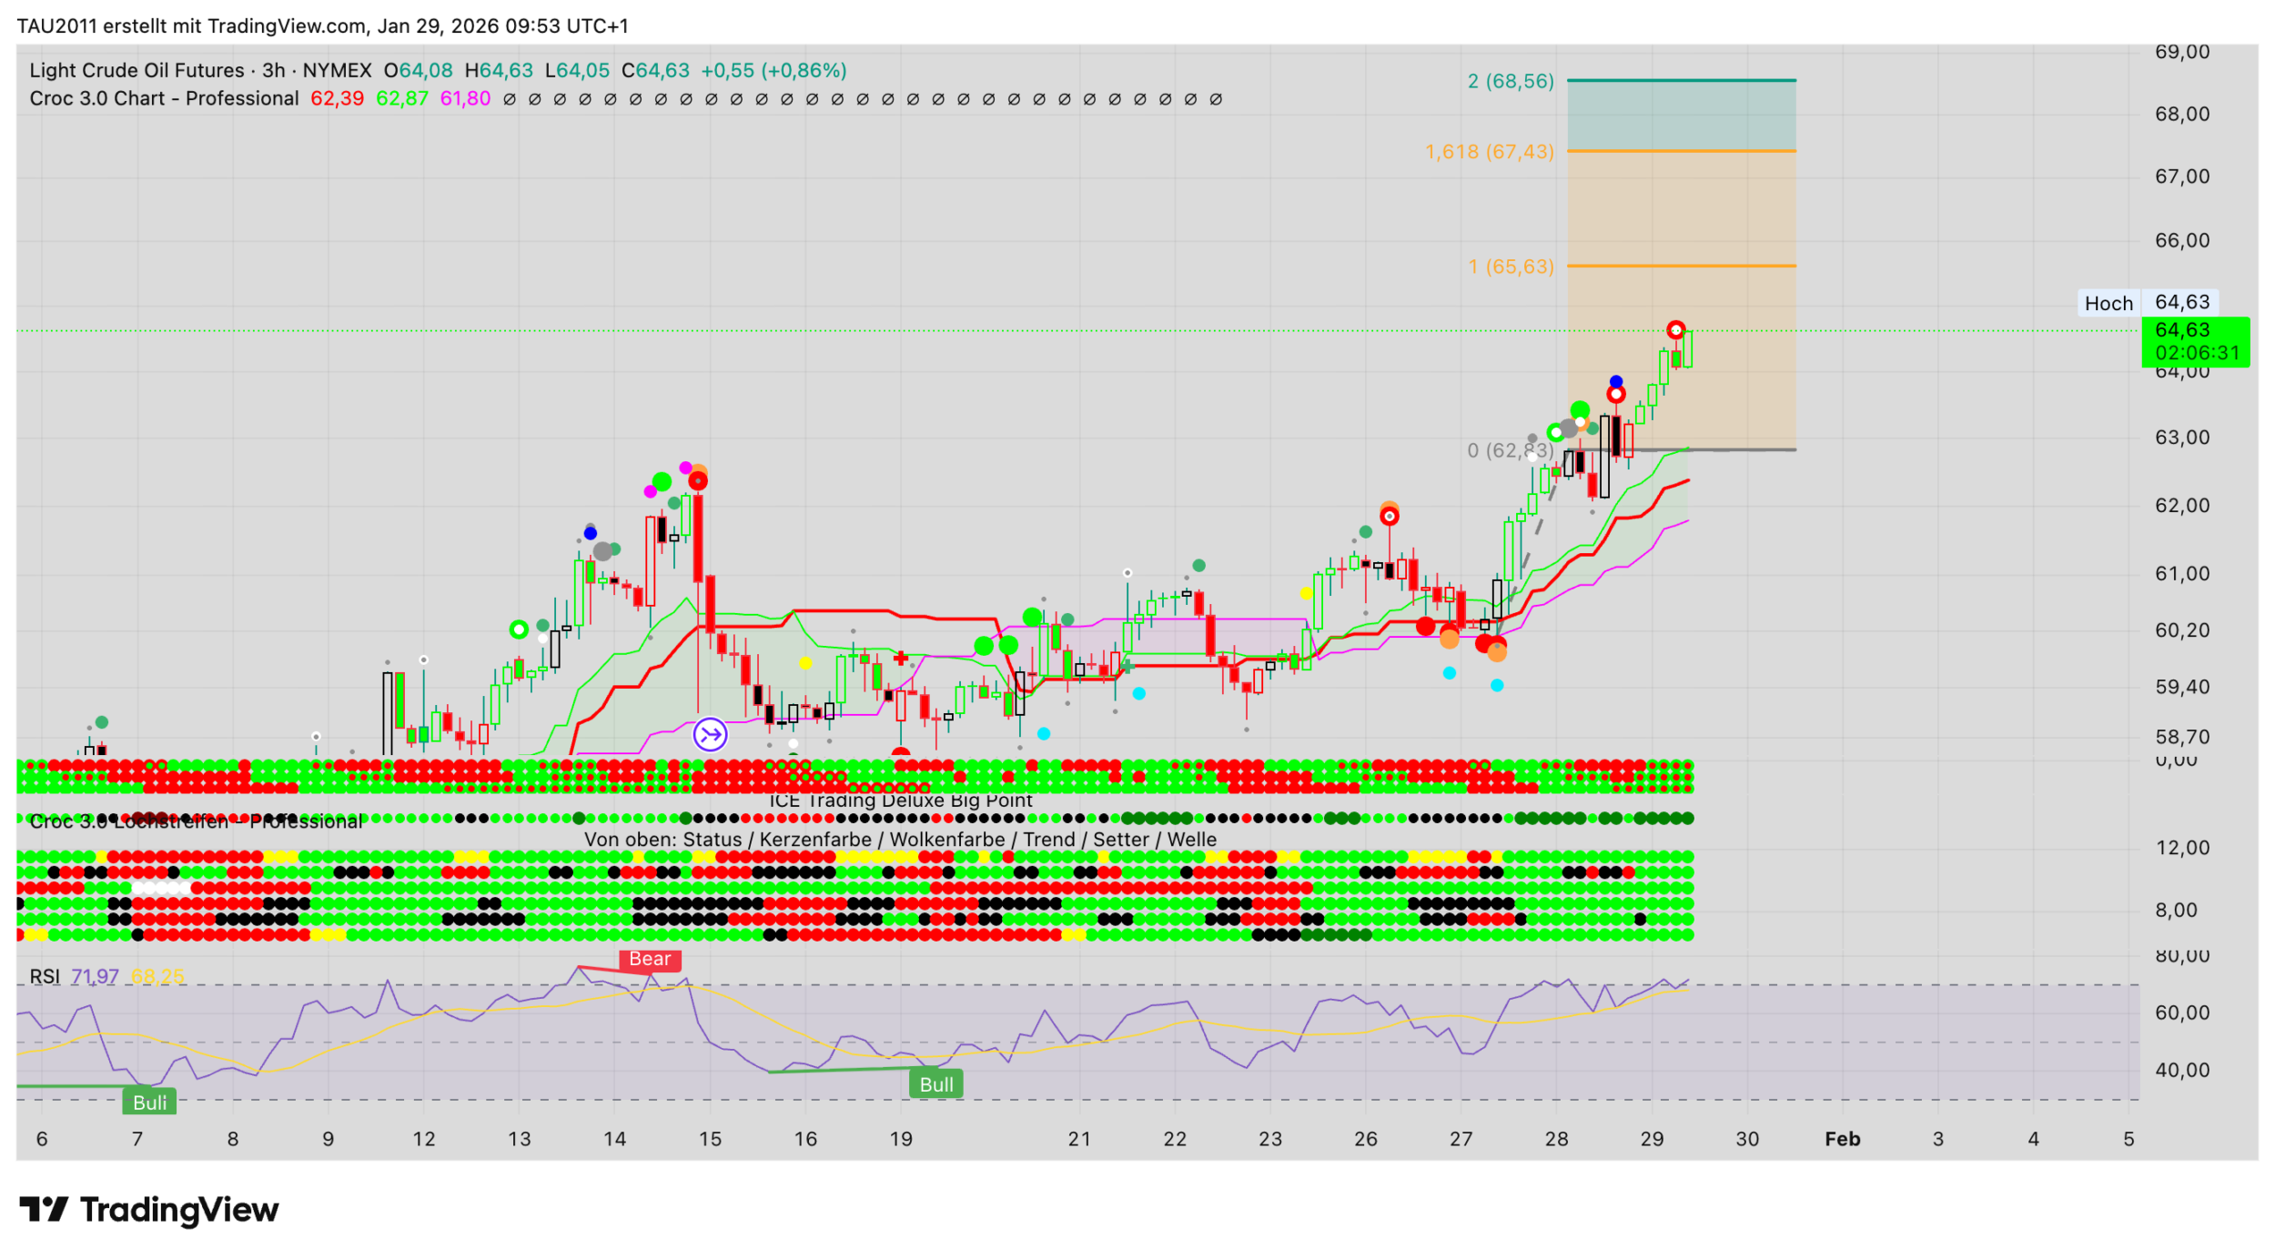
Task: Click the Feb label on time axis
Action: tap(1842, 1139)
